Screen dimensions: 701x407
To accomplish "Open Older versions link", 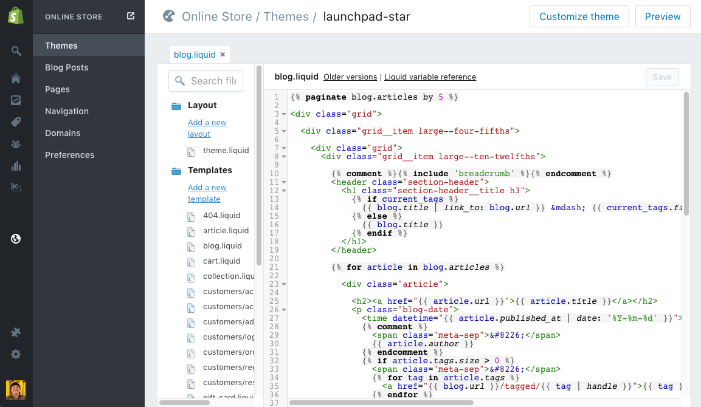I will click(x=350, y=77).
